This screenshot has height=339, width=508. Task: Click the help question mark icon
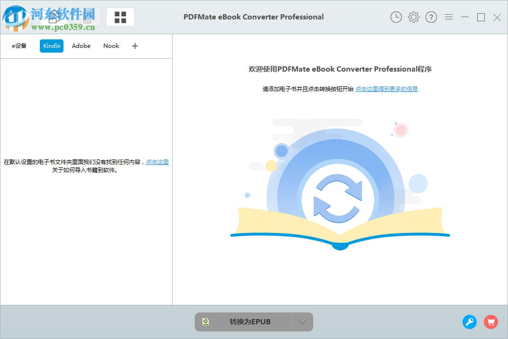[431, 17]
